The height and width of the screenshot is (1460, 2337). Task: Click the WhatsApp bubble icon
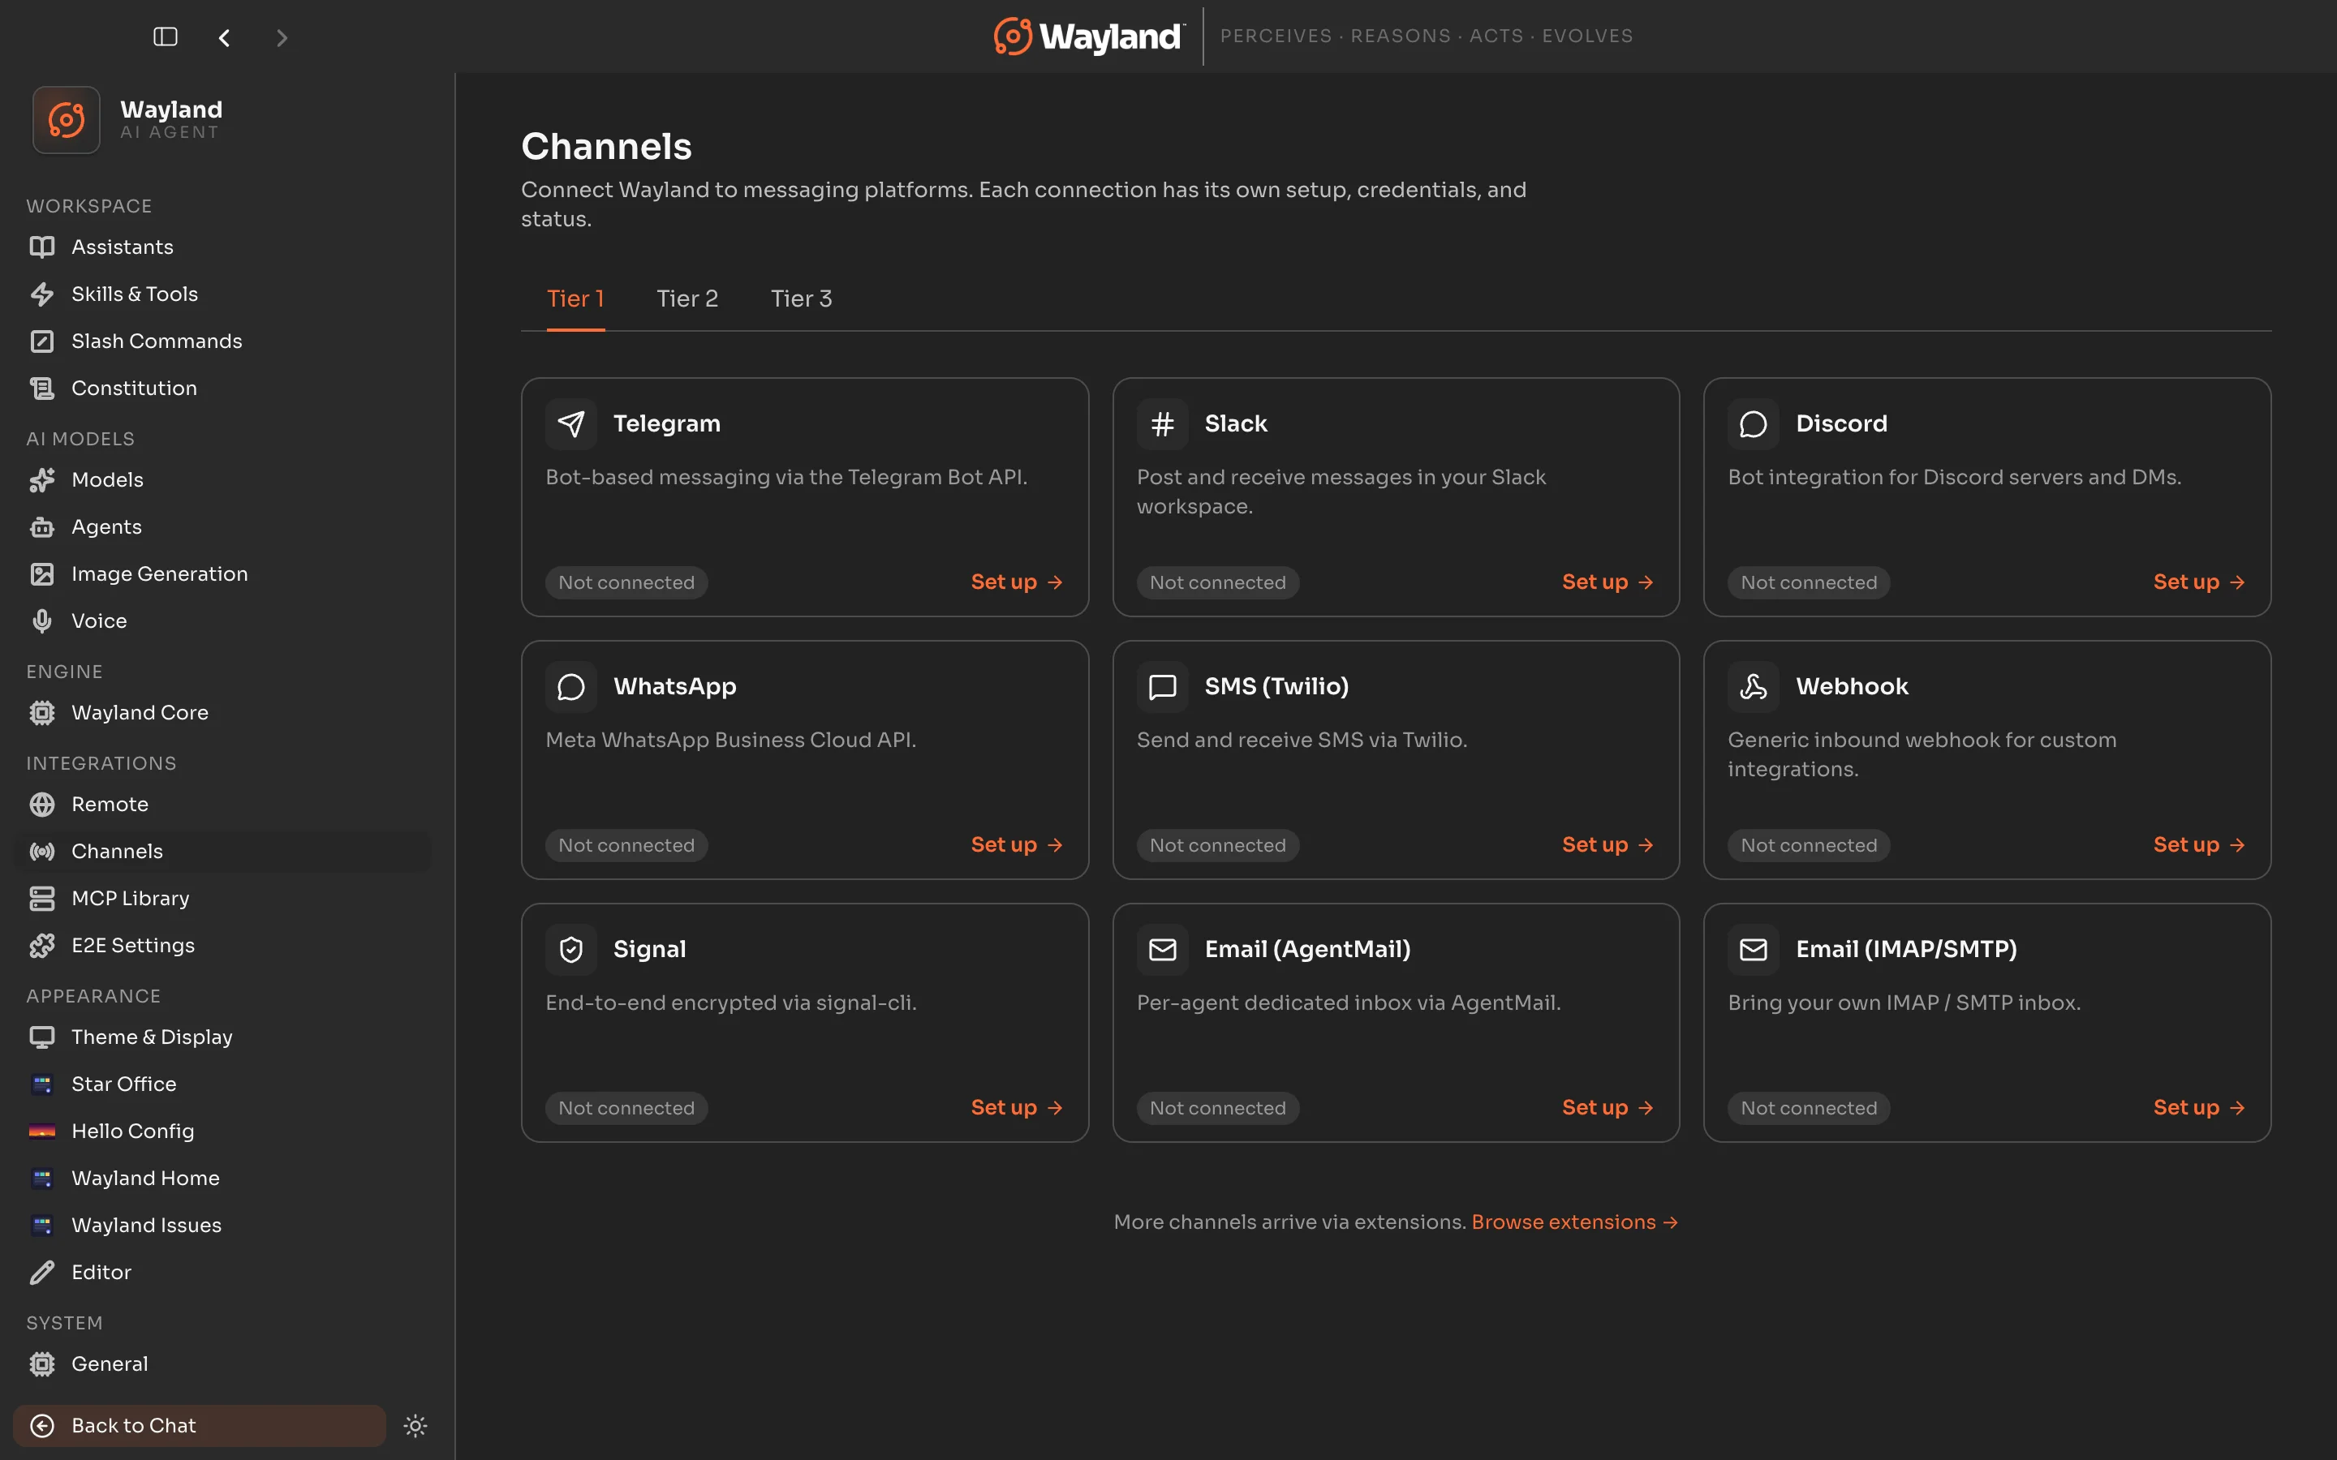click(x=570, y=686)
